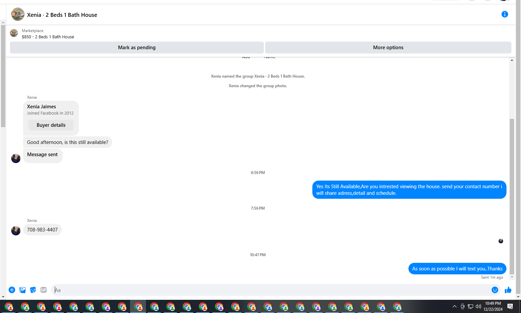Open the GIF picker
Viewport: 521px width, 313px height.
click(x=44, y=290)
